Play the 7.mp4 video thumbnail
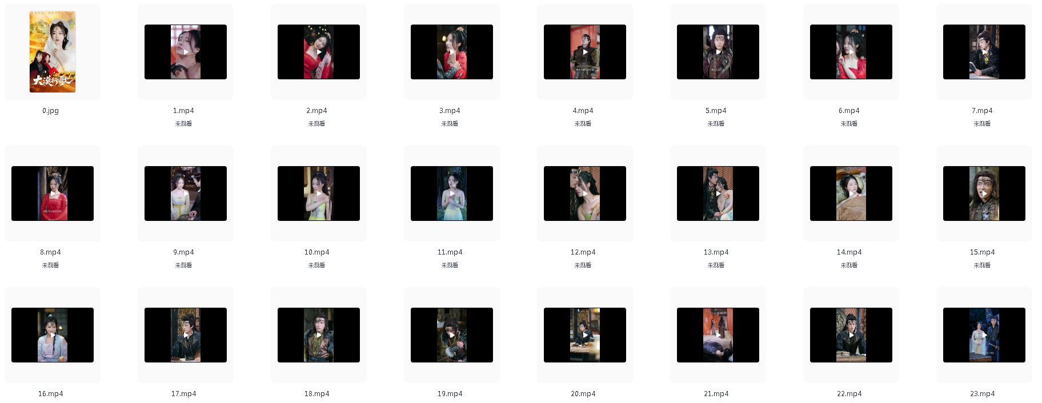The width and height of the screenshot is (1042, 403). click(984, 52)
